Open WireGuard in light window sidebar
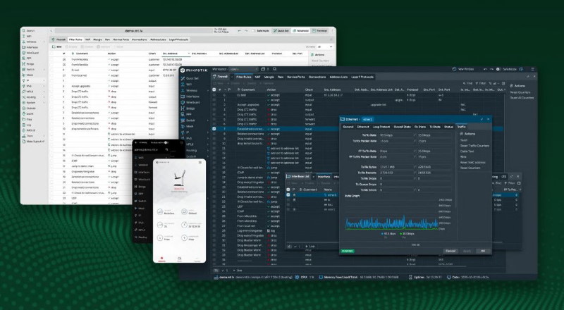Screen dimensions: 564x310 point(30,53)
